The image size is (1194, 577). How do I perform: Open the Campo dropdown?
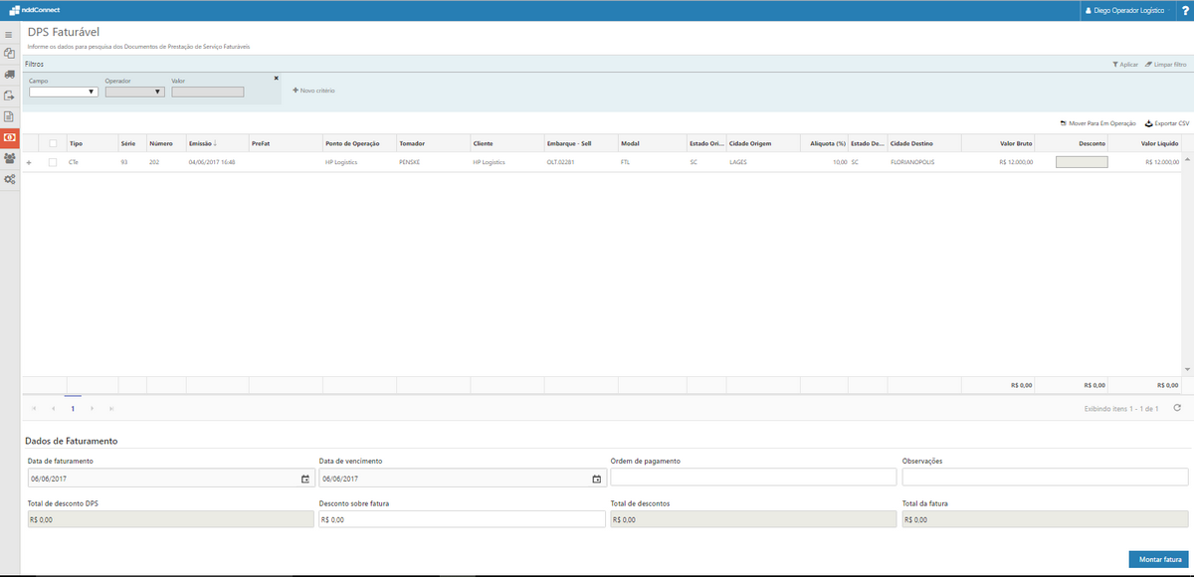point(64,92)
